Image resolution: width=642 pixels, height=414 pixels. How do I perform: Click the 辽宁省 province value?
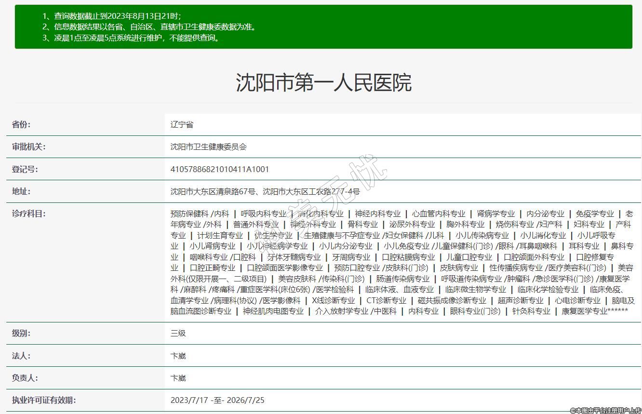(182, 124)
